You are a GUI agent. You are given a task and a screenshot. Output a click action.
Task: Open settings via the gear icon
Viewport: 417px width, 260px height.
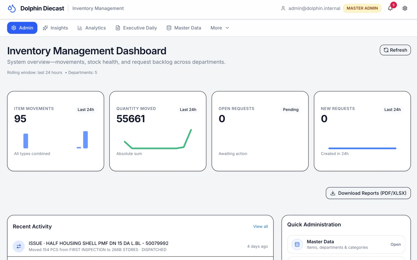(x=405, y=8)
